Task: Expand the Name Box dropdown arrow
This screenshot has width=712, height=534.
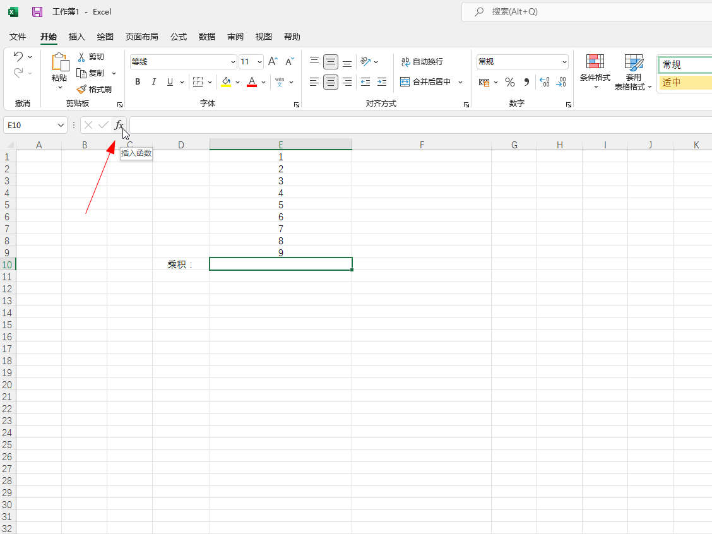Action: 61,126
